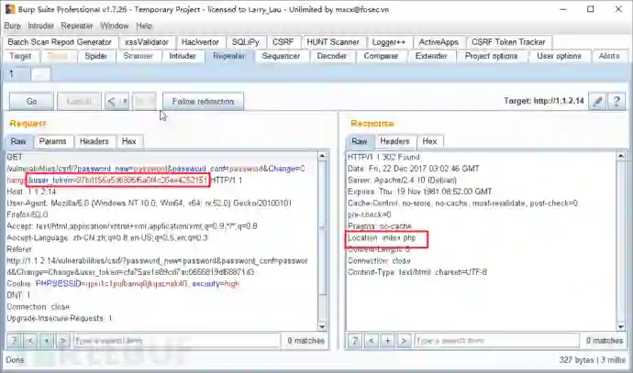Send request with Go button
The width and height of the screenshot is (633, 373).
point(31,101)
